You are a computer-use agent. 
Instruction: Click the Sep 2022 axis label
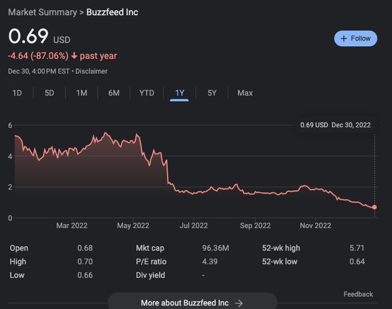[255, 226]
